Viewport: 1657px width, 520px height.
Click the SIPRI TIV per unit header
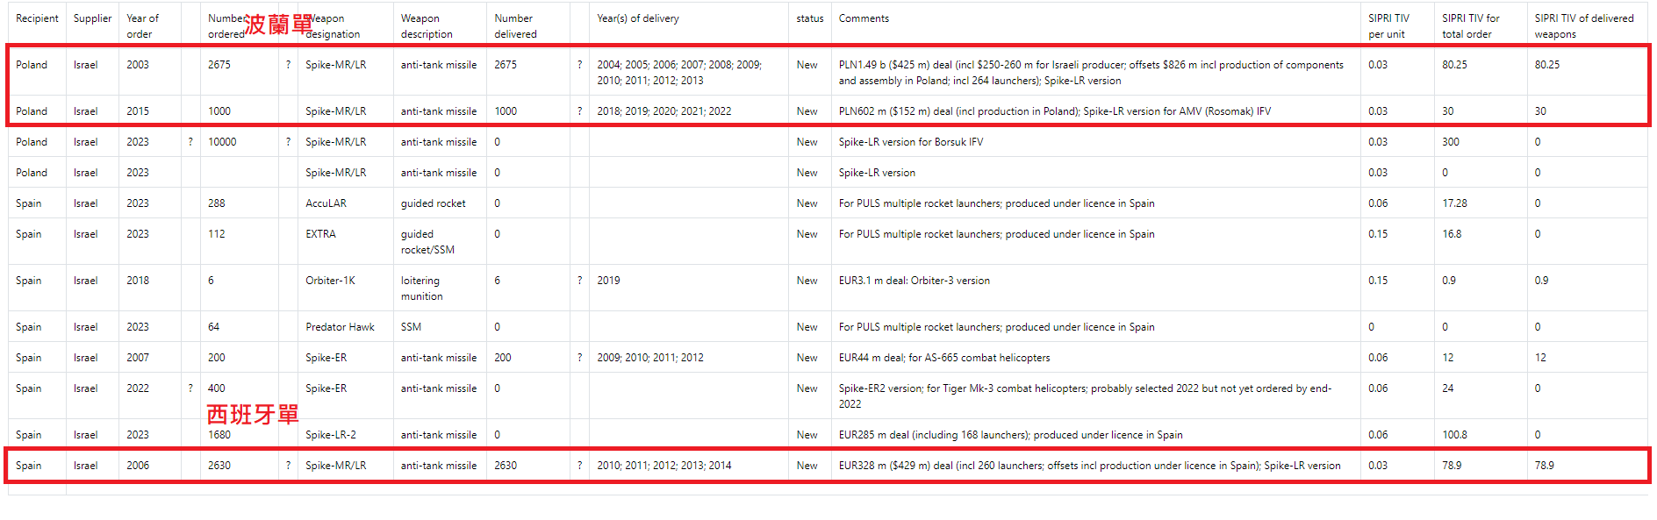pos(1388,26)
